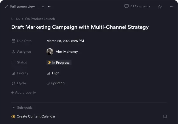
Task: Collapse the Sub-goals section
Action: tap(13, 108)
